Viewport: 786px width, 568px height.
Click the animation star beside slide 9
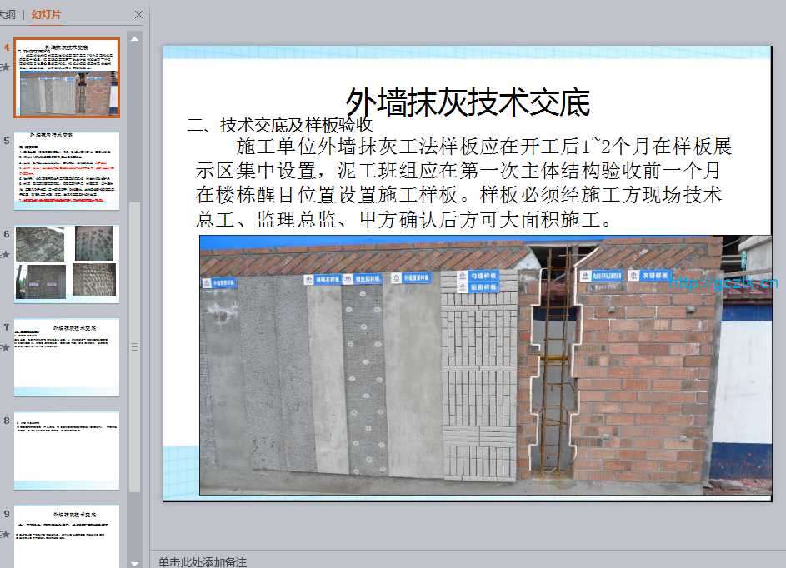click(x=7, y=534)
